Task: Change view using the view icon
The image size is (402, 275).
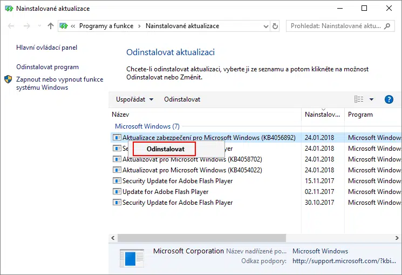Action: tap(359, 99)
